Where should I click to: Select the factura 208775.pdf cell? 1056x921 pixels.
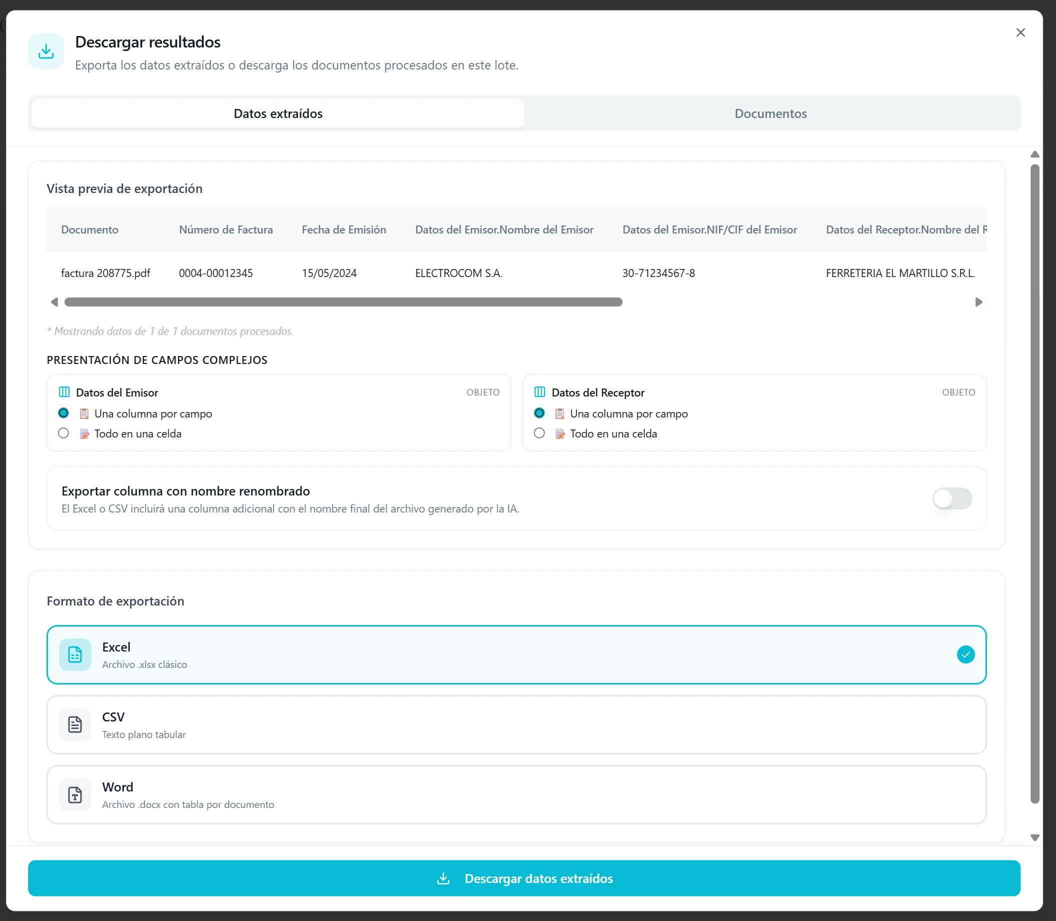point(105,273)
